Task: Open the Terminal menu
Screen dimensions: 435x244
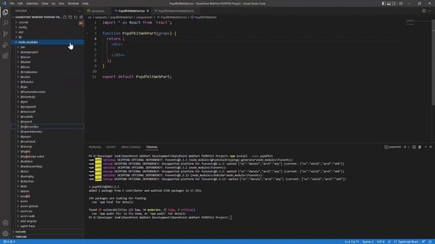Action: [73, 3]
